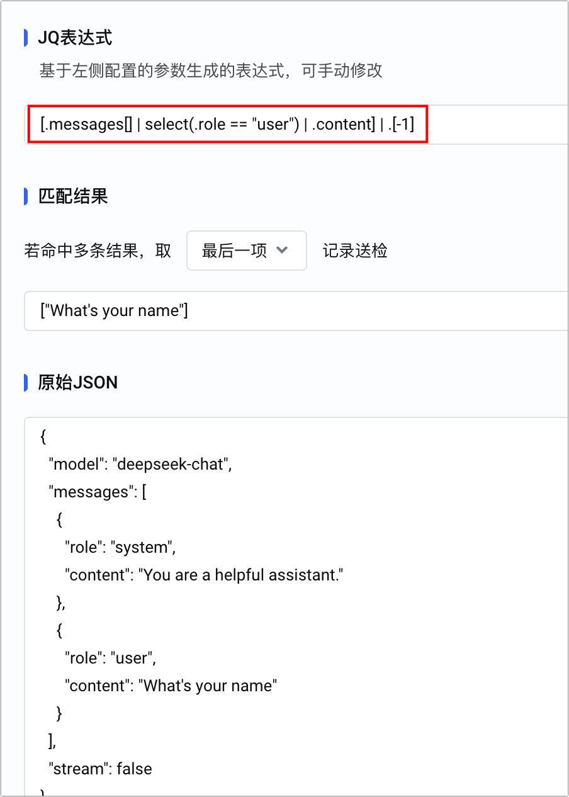
Task: Click the 匹配结果 section heading
Action: coord(73,196)
